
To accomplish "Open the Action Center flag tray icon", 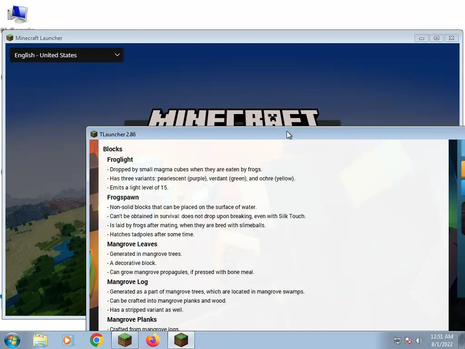I will point(408,340).
